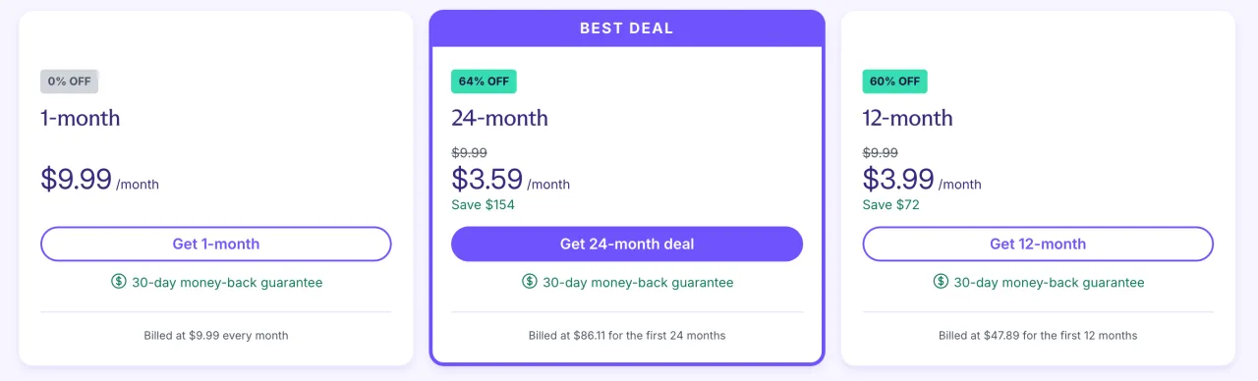
Task: Select the Get 24-month deal button
Action: pos(627,244)
